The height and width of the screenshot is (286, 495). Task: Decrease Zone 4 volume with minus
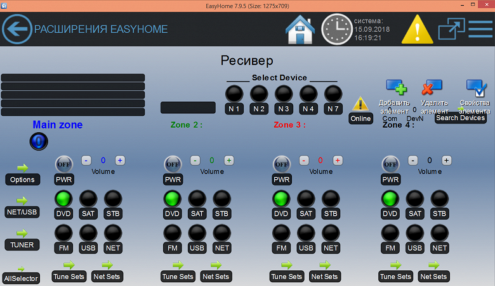[413, 161]
